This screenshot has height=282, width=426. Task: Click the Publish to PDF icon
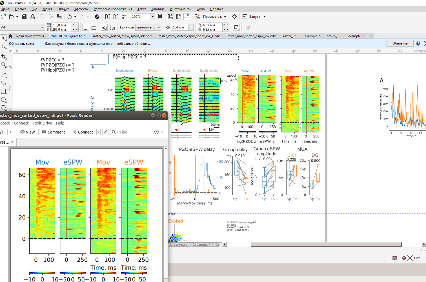click(x=124, y=17)
